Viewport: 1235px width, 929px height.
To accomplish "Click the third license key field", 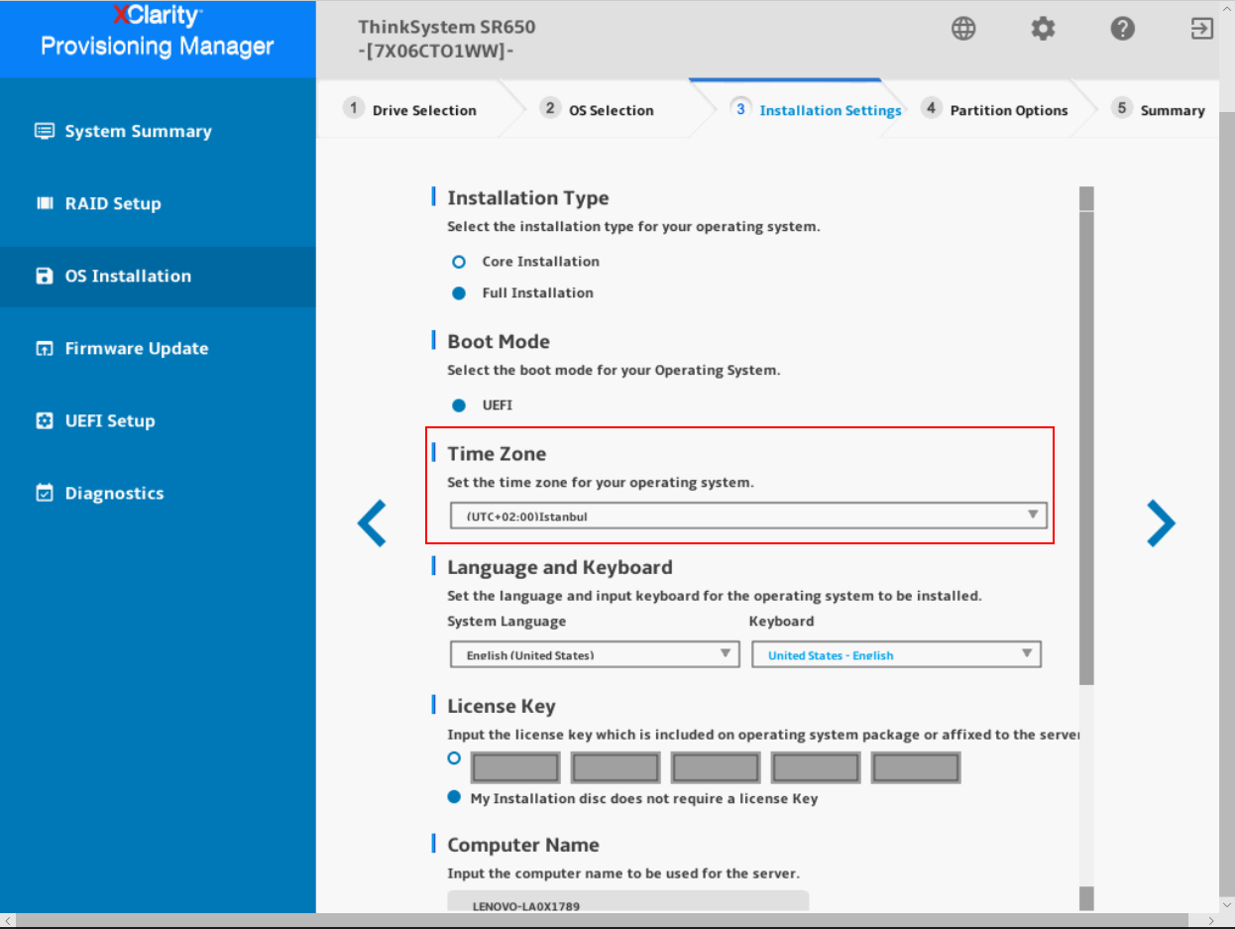I will 716,768.
